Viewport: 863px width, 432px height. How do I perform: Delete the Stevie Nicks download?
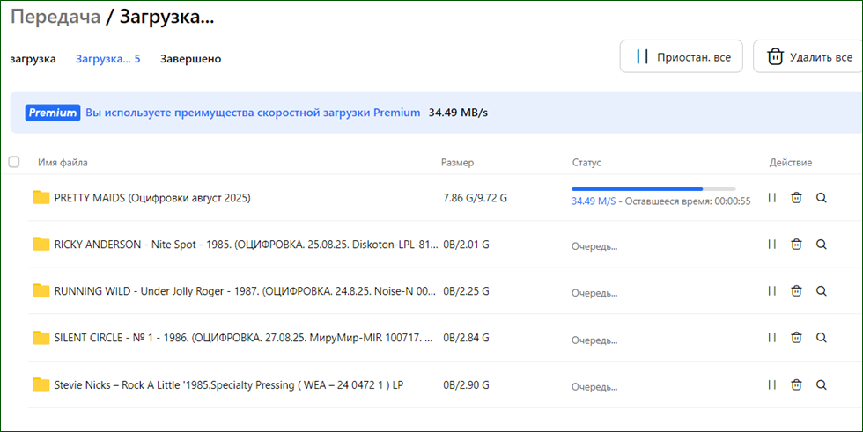click(x=796, y=384)
